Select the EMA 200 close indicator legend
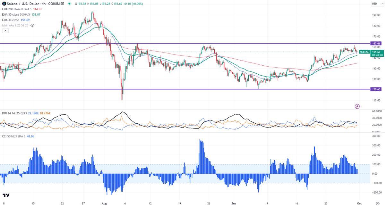Screen dimensions: 386x206 16,9
